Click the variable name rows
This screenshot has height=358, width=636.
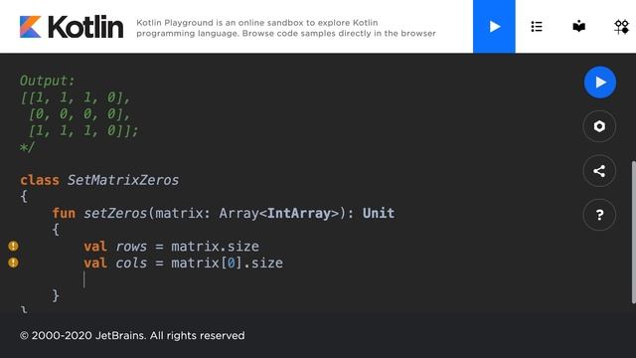(x=131, y=247)
